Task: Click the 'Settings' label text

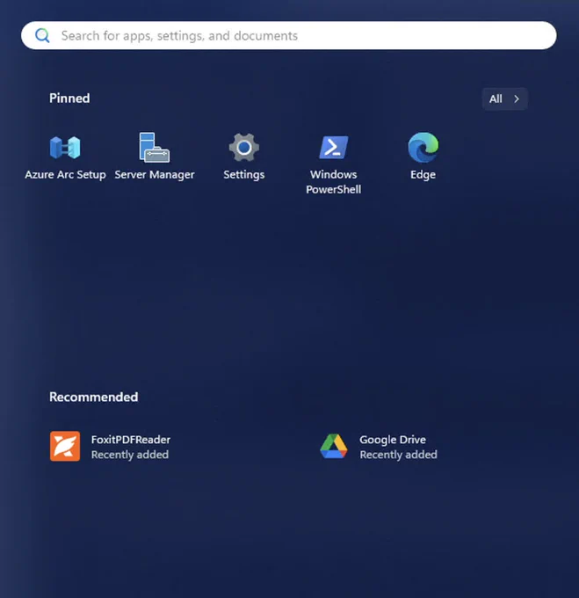Action: 243,175
